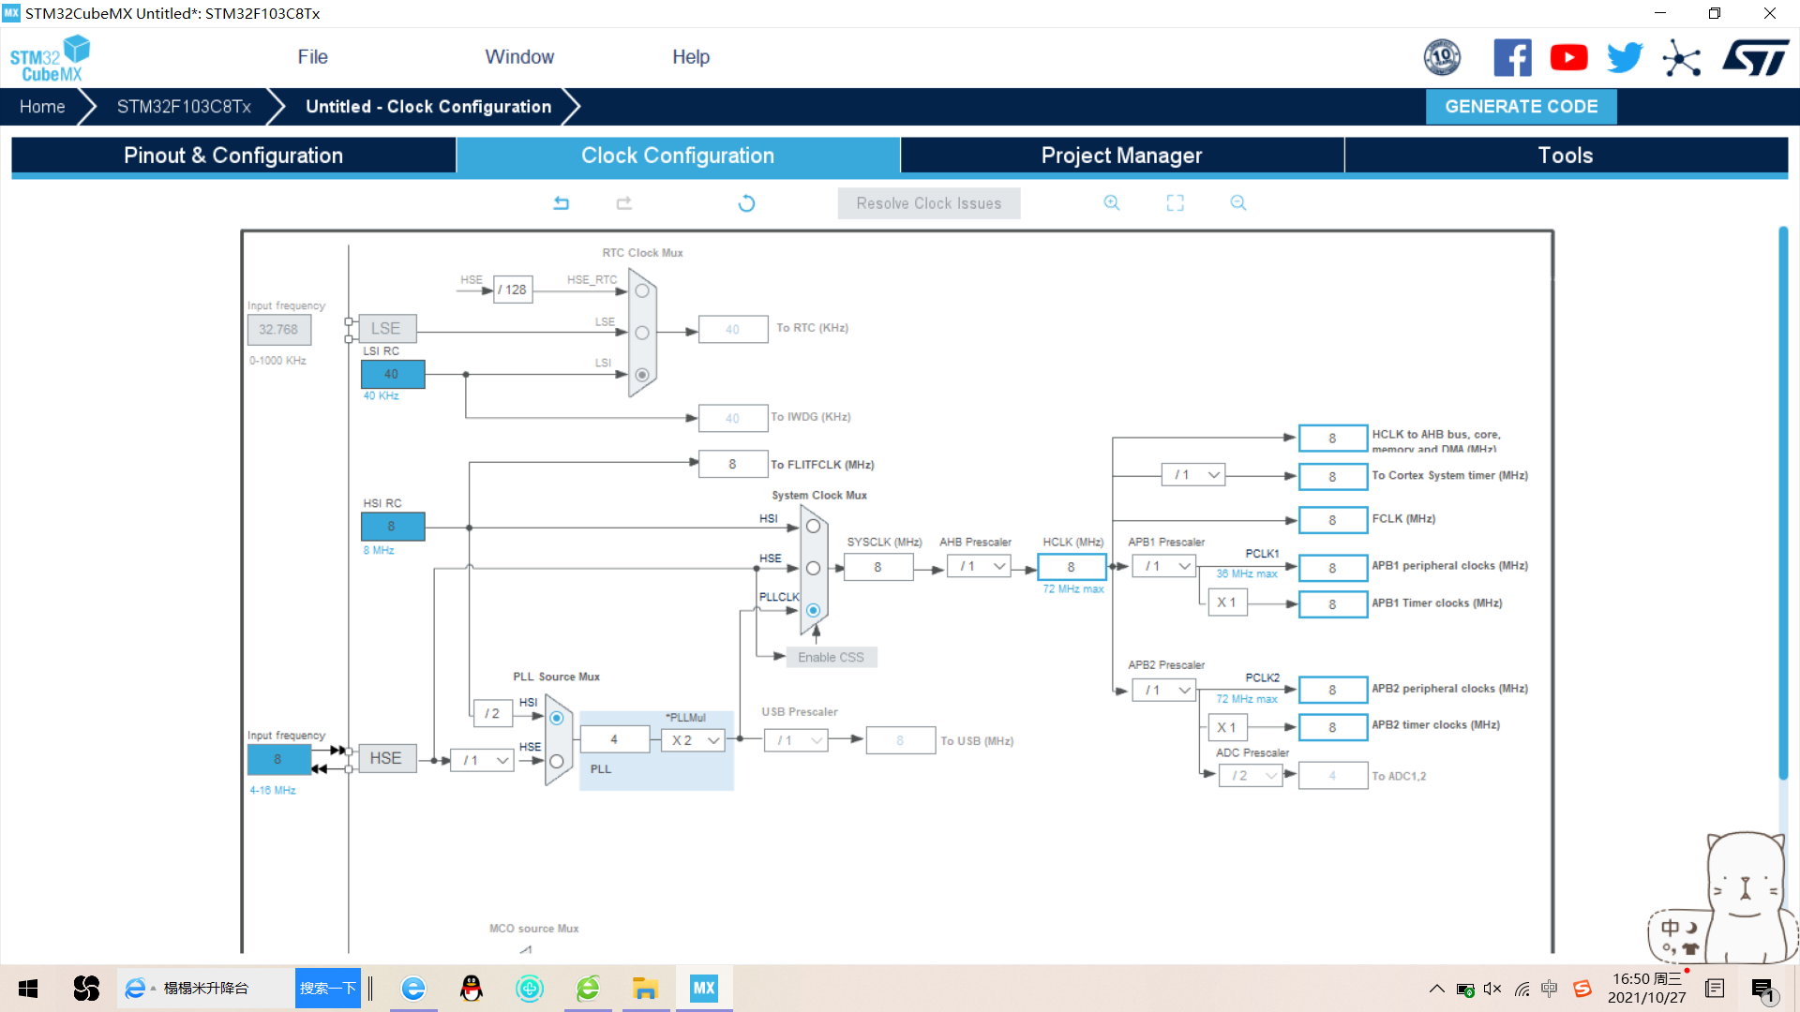Zoom out of the clock diagram
1800x1012 pixels.
(1238, 203)
